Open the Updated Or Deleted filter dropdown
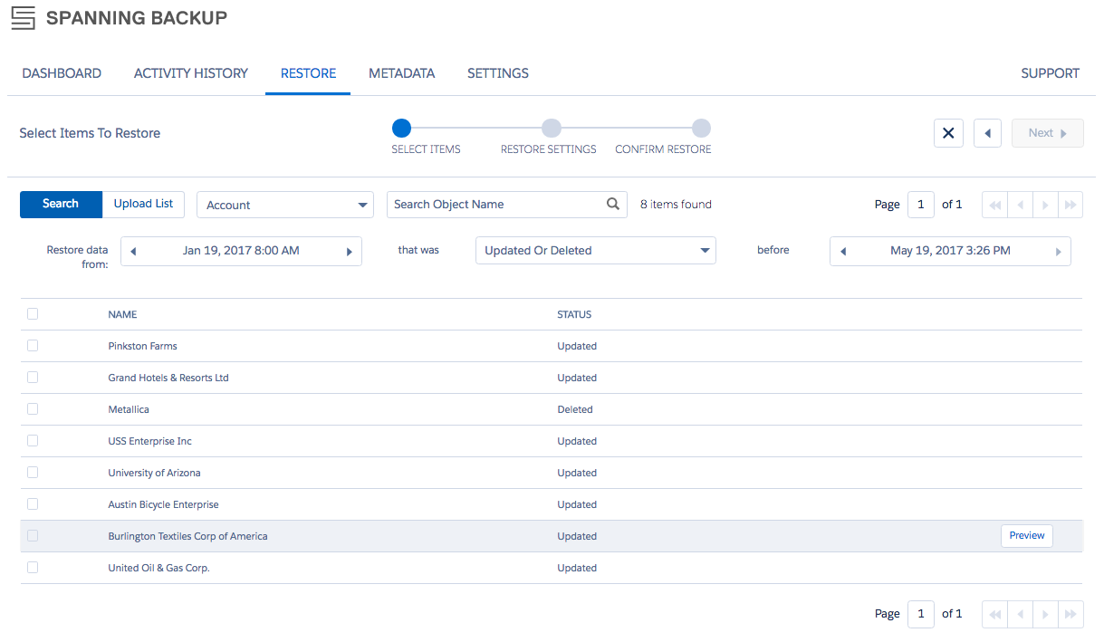This screenshot has height=642, width=1104. point(595,250)
